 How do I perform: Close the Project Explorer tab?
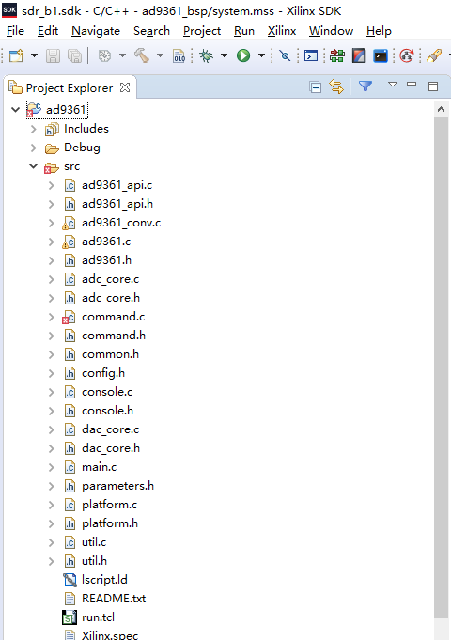pyautogui.click(x=125, y=87)
